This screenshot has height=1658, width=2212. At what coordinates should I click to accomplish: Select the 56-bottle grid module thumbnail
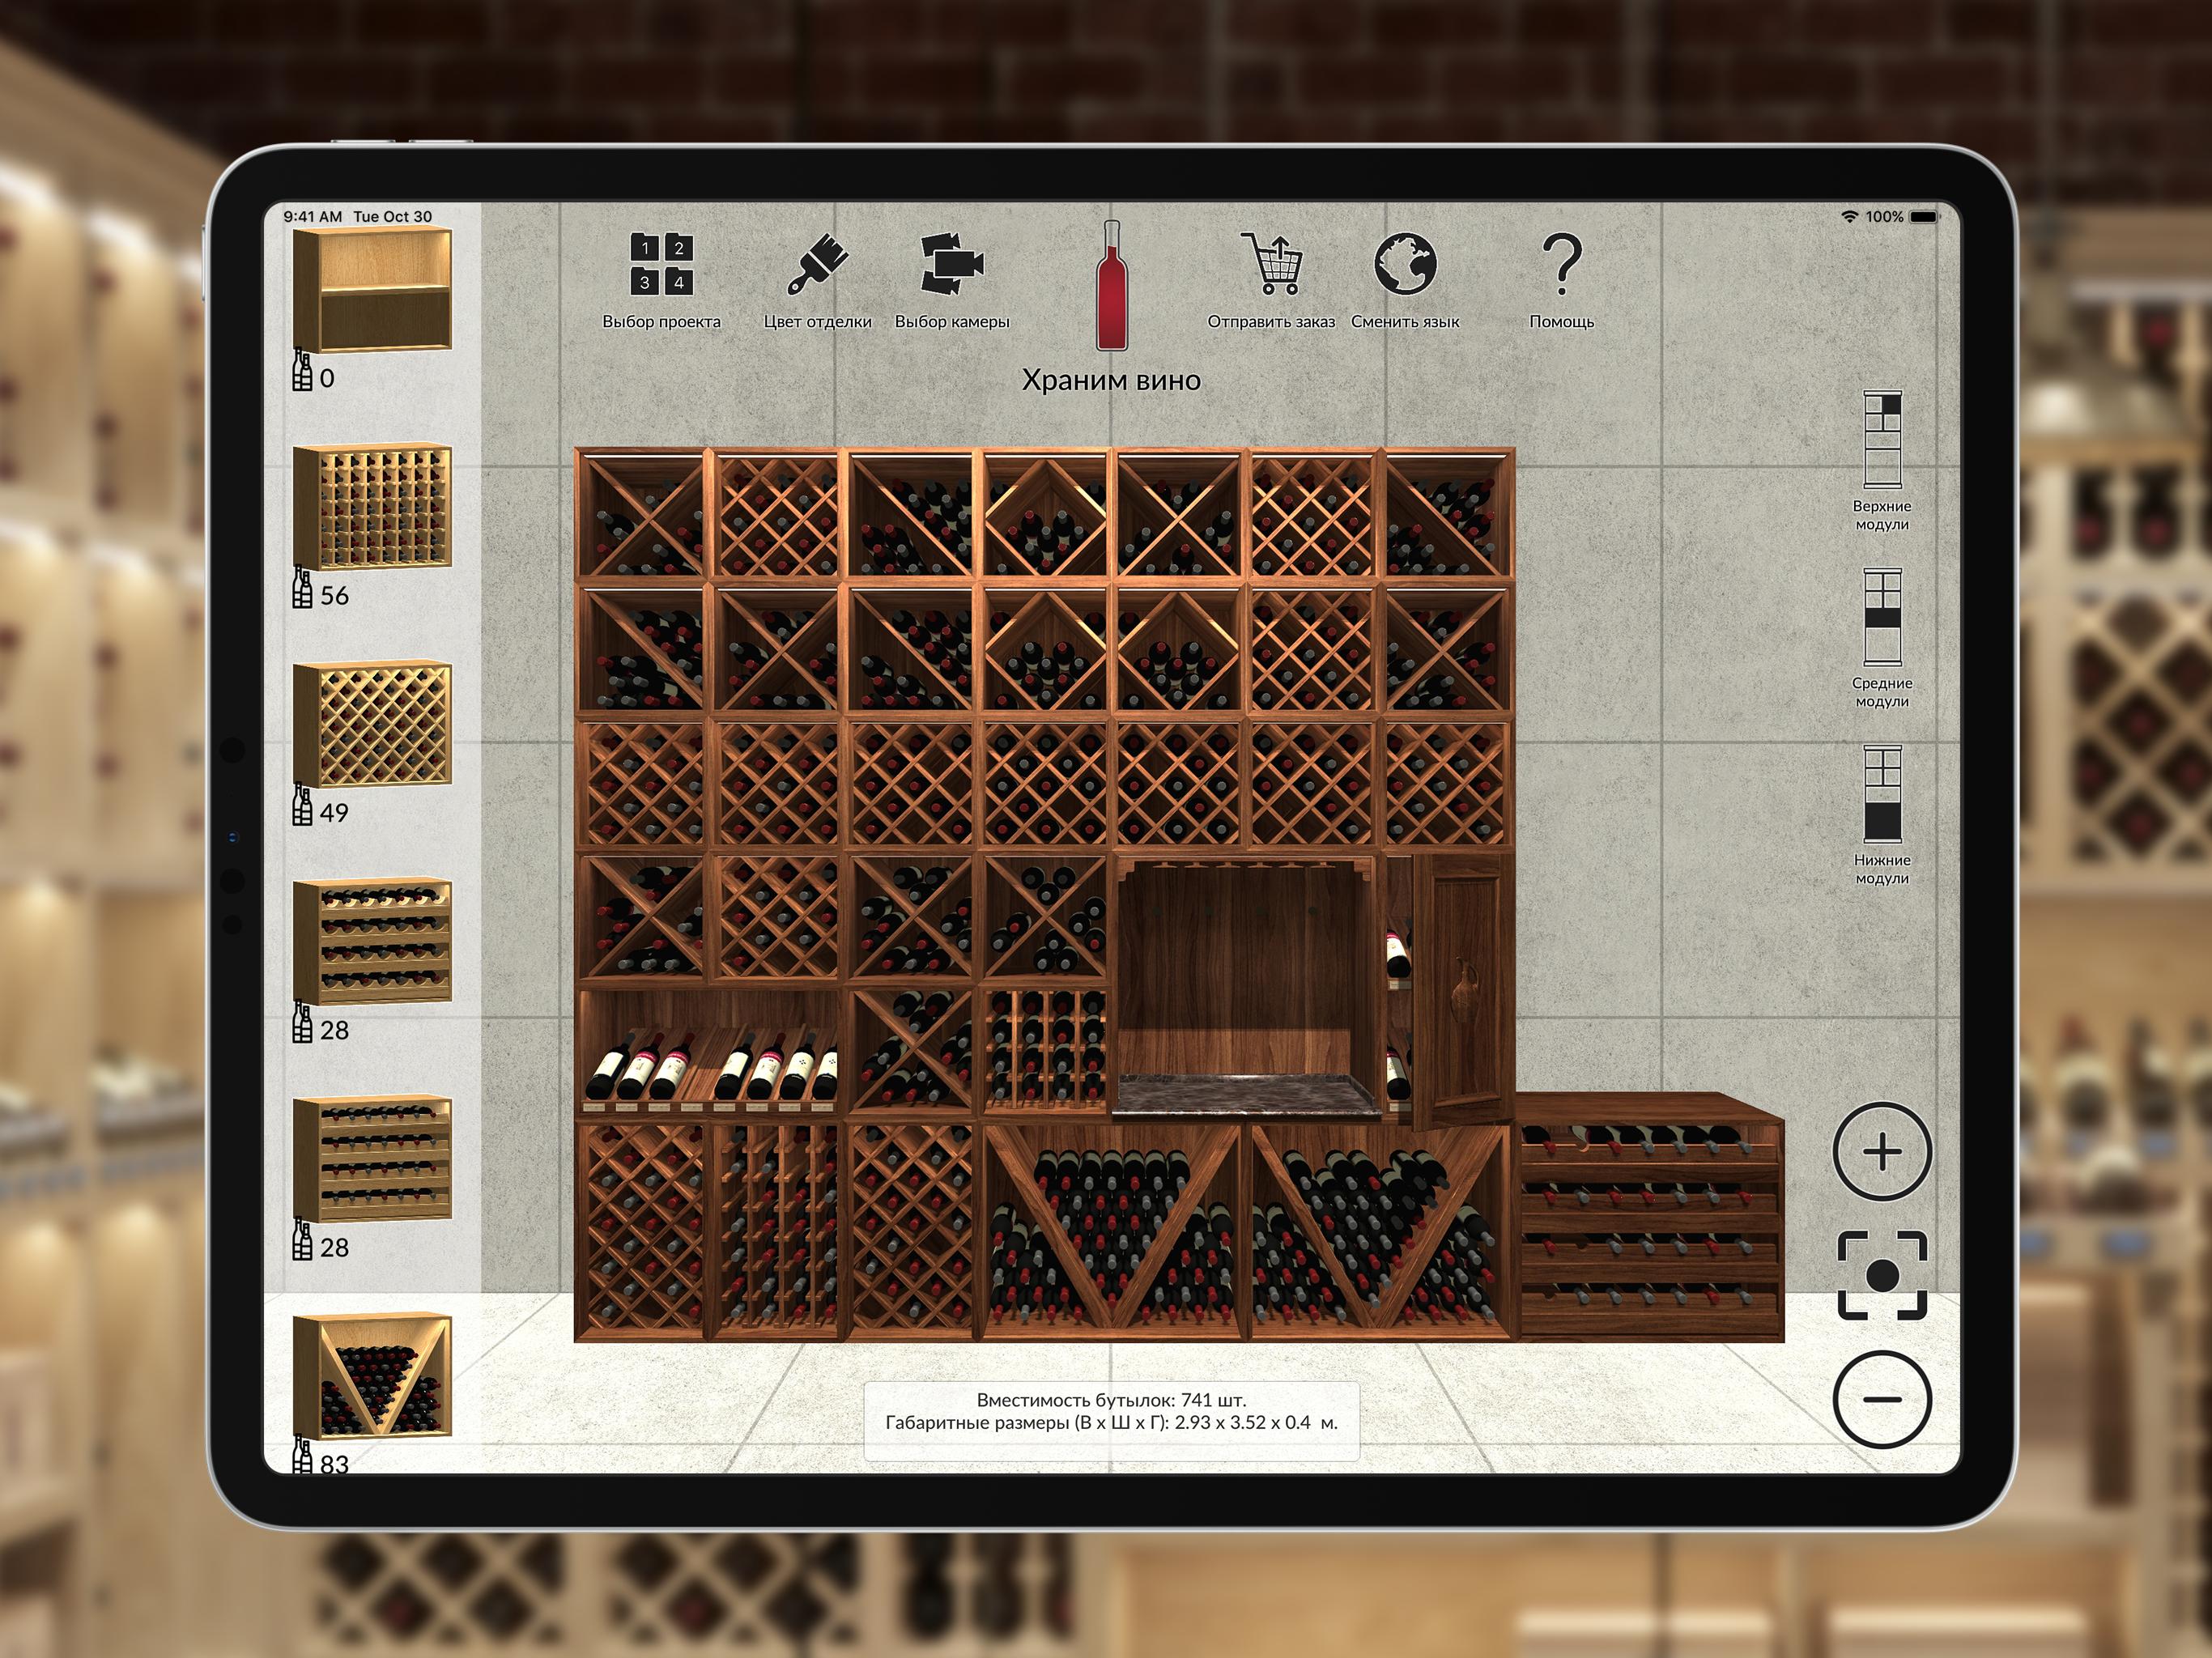coord(372,507)
